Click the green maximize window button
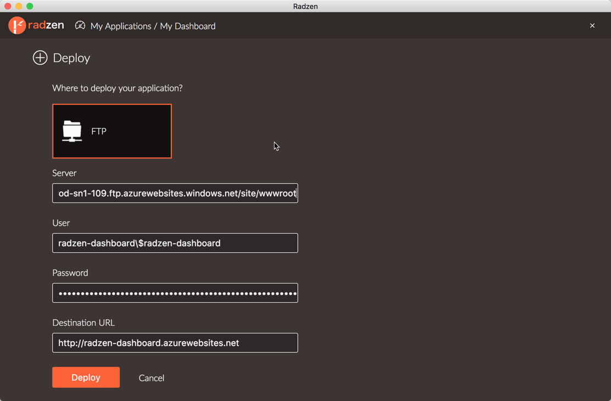Screen dimensions: 611x401 coord(30,6)
